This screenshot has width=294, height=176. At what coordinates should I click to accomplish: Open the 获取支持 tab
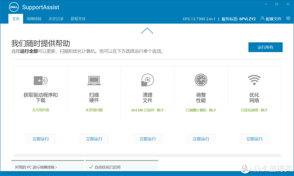click(x=78, y=19)
